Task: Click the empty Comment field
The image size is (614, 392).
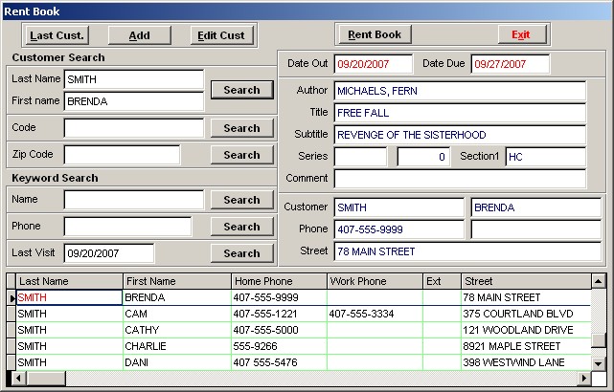Action: (460, 179)
